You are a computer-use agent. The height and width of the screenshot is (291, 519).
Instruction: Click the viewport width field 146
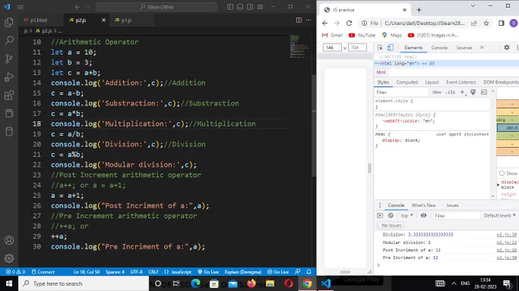(x=332, y=47)
